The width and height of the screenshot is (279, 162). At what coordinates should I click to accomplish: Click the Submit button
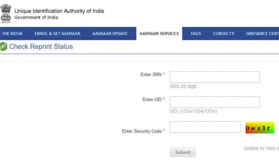(x=183, y=152)
